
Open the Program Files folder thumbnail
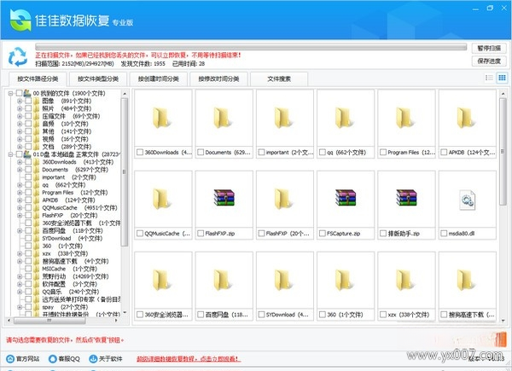(x=405, y=118)
